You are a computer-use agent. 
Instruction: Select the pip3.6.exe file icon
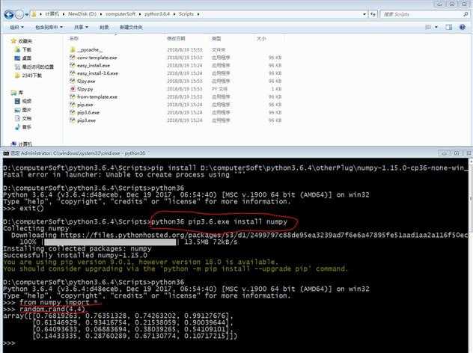pyautogui.click(x=73, y=112)
